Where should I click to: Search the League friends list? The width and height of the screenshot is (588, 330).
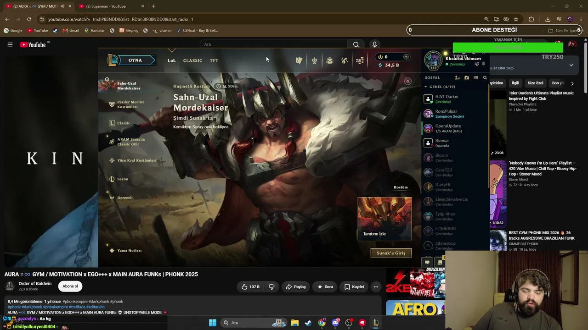coord(485,78)
